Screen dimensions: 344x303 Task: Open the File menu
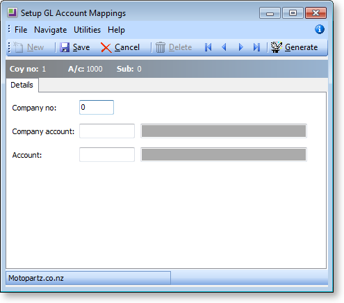(x=21, y=30)
